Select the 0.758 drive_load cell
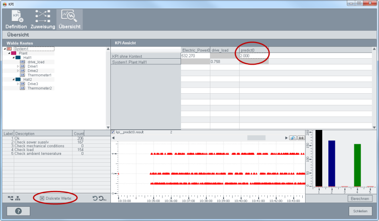This screenshot has height=221, width=379. coord(225,62)
